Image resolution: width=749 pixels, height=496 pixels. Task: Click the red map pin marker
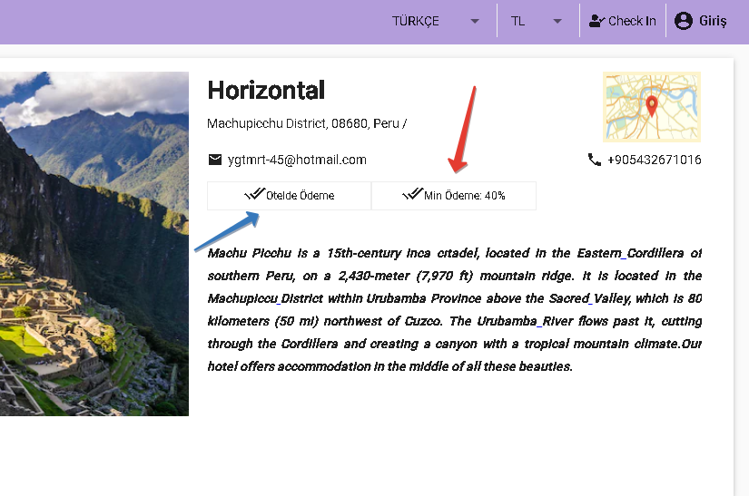pos(652,106)
